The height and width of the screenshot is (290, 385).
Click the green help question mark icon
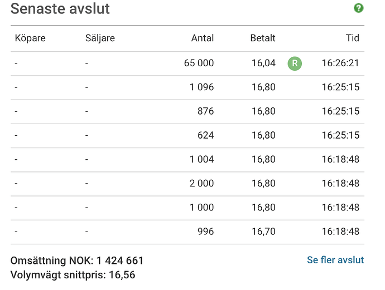pos(358,8)
